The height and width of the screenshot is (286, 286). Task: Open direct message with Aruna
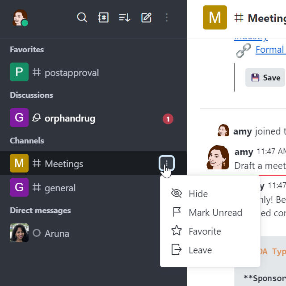click(x=57, y=233)
